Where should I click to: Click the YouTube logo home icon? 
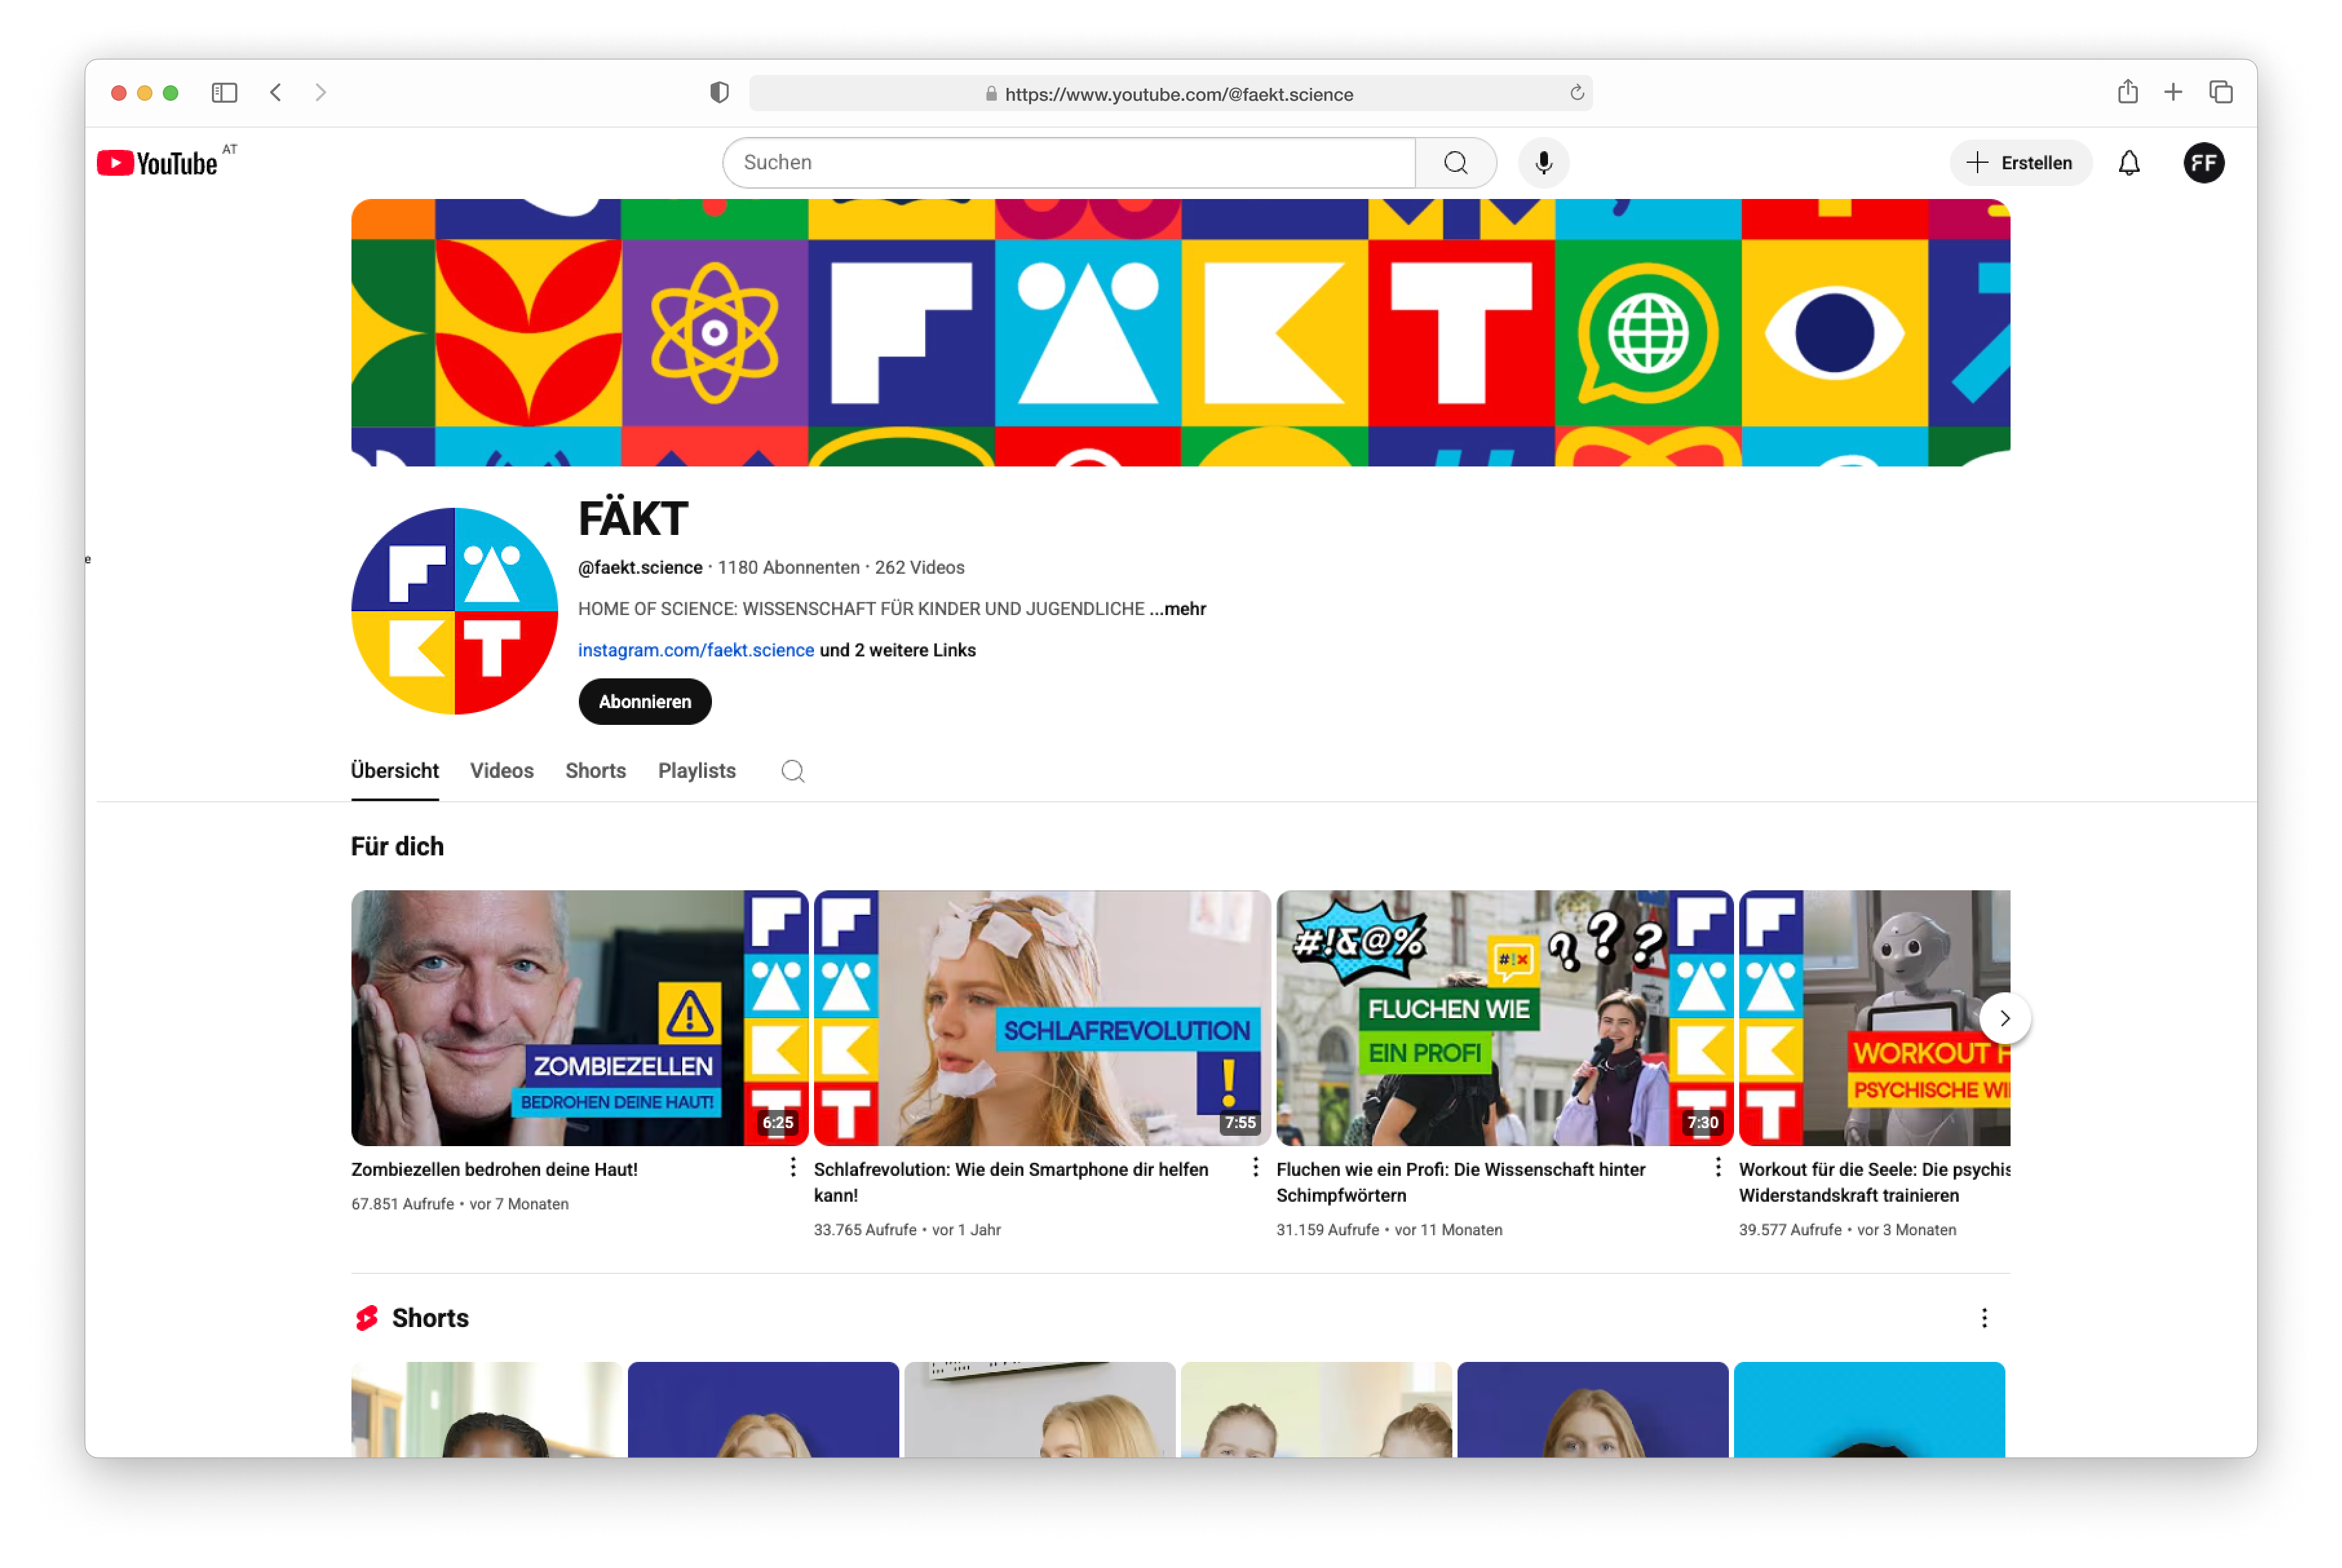click(158, 163)
